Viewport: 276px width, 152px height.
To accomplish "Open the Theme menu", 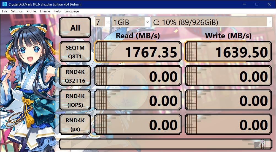I will (x=45, y=11).
